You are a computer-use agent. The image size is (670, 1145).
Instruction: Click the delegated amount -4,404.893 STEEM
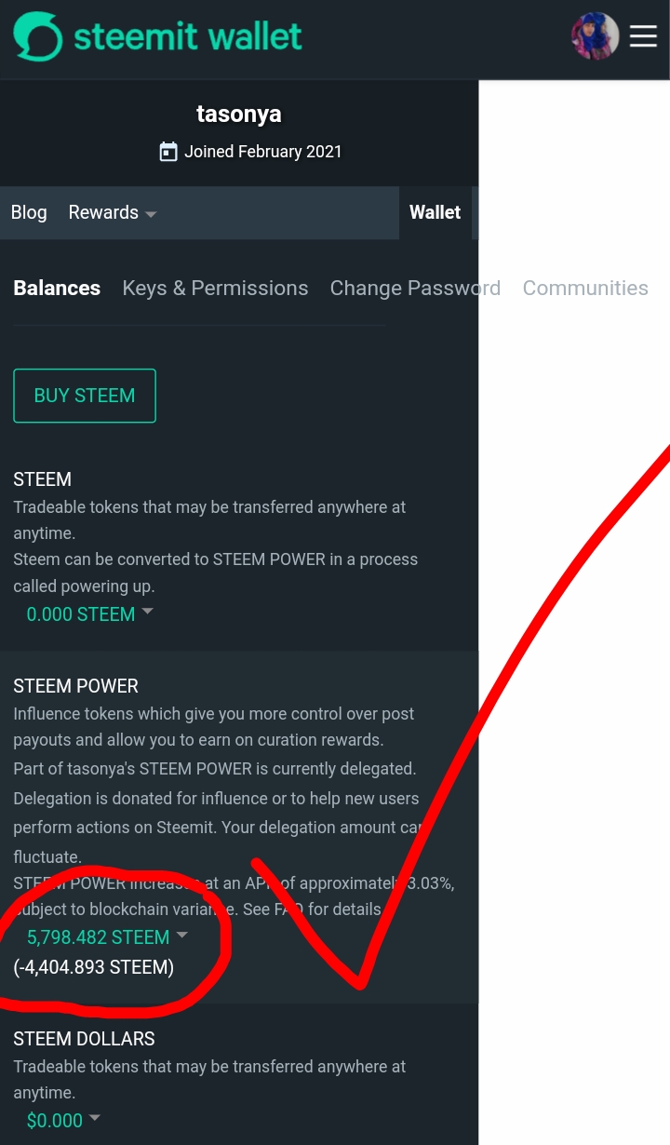[x=94, y=966]
